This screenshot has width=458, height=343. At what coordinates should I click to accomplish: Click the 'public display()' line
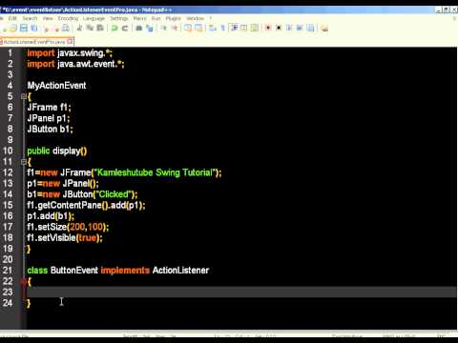pyautogui.click(x=57, y=151)
